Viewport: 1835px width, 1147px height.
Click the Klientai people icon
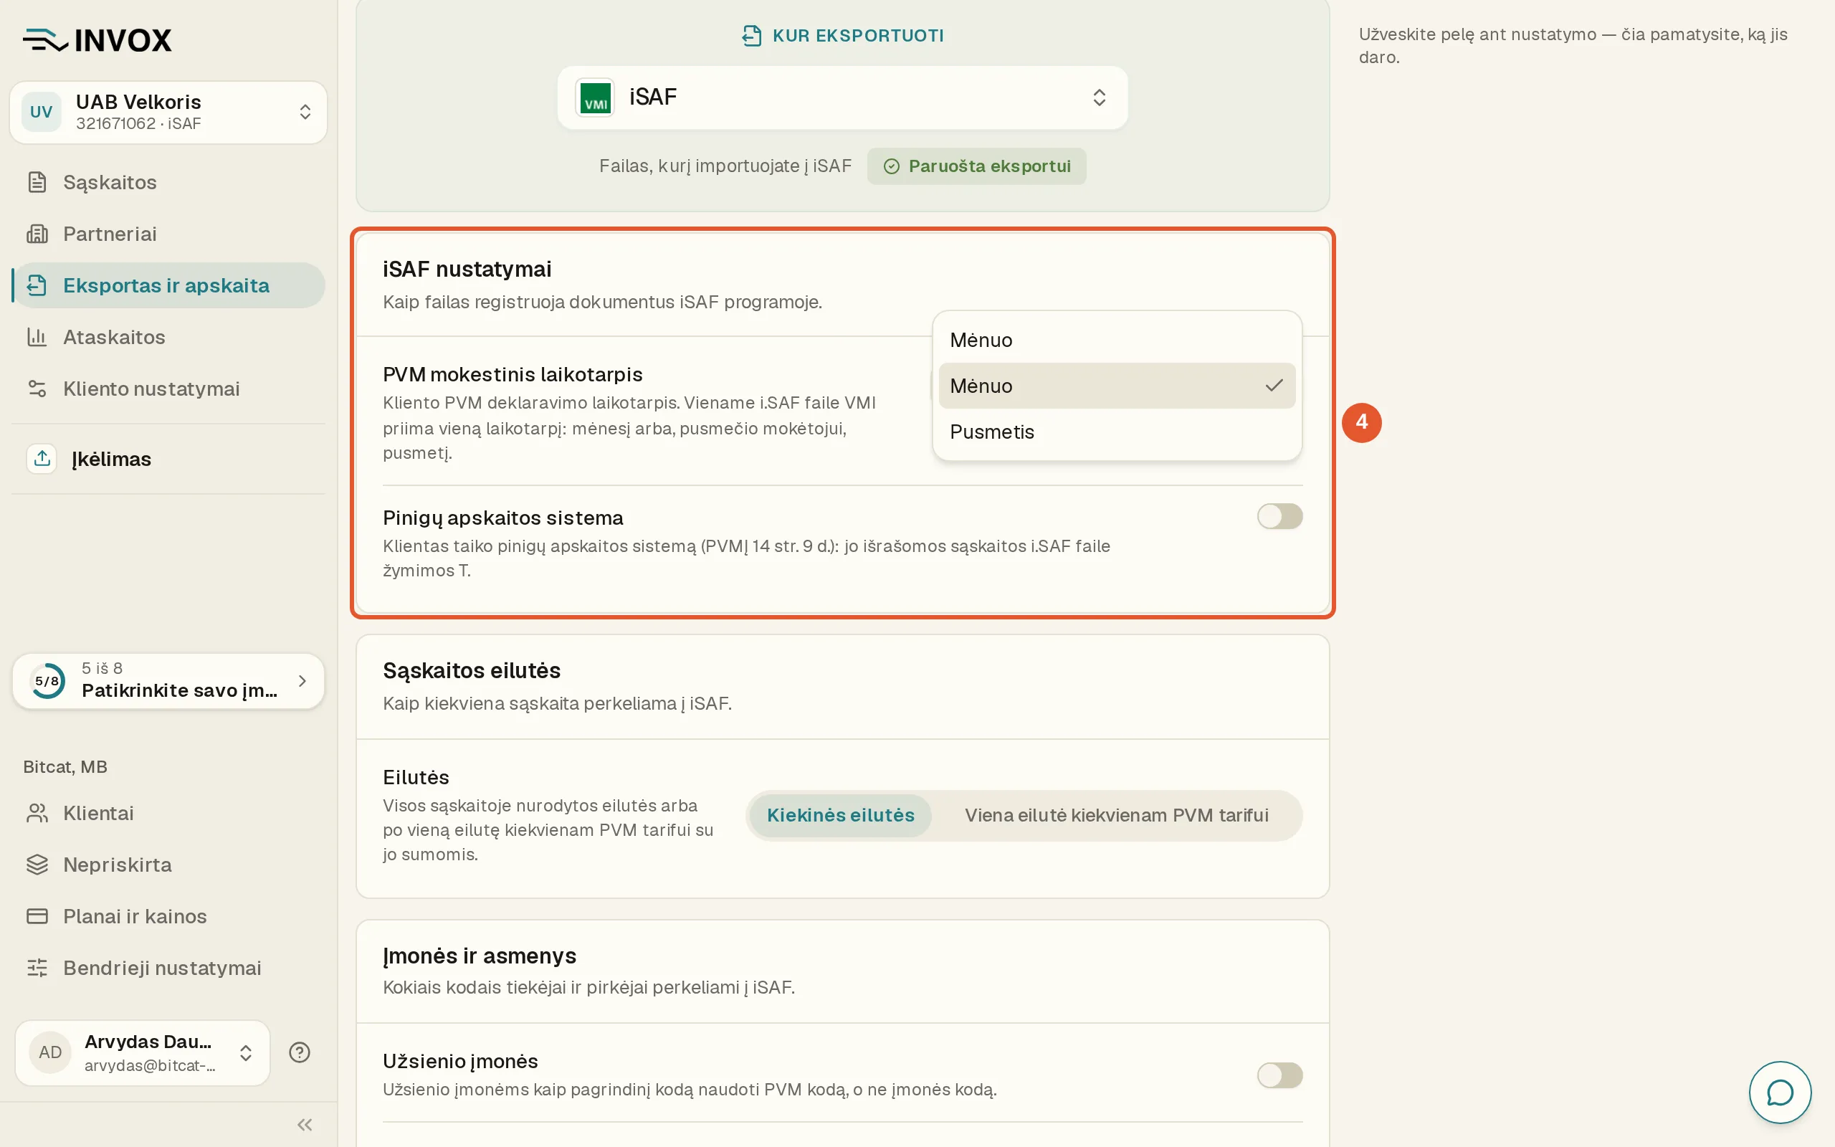tap(37, 813)
